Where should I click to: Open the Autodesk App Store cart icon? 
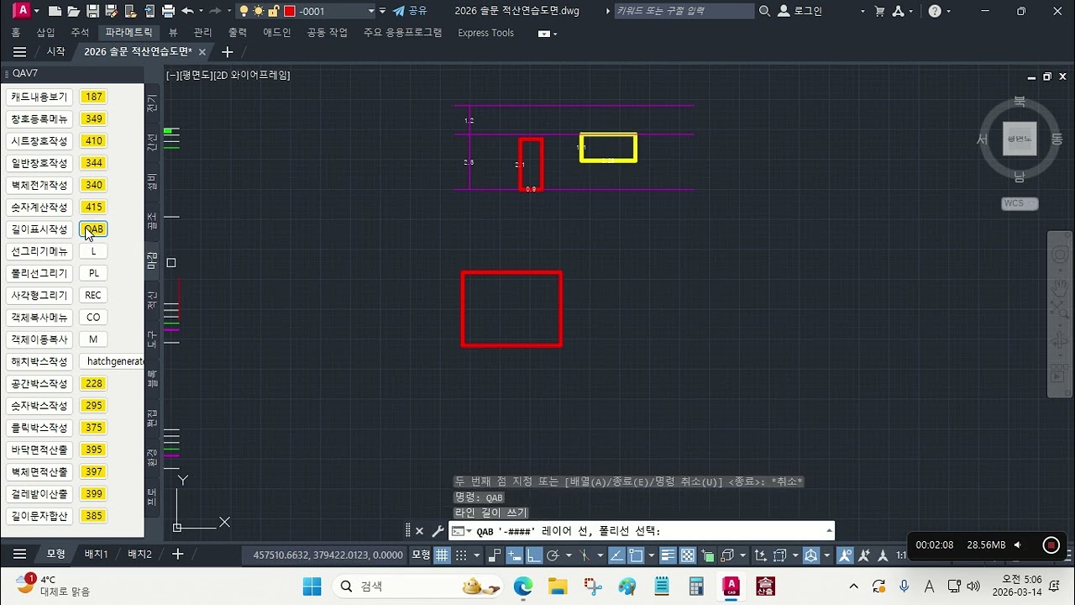pos(879,11)
